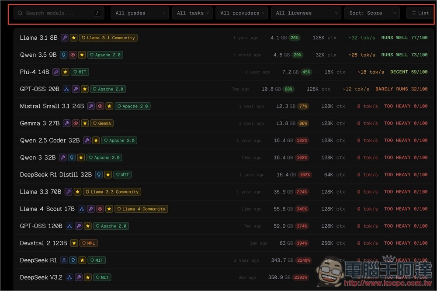Image resolution: width=437 pixels, height=291 pixels.
Task: Click the MRL license badge on Devstral 2
Action: pos(89,243)
